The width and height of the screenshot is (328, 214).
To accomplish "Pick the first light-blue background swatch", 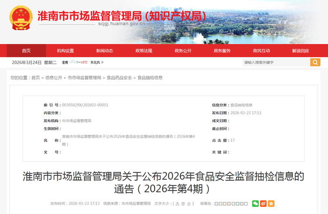I will pyautogui.click(x=216, y=204).
